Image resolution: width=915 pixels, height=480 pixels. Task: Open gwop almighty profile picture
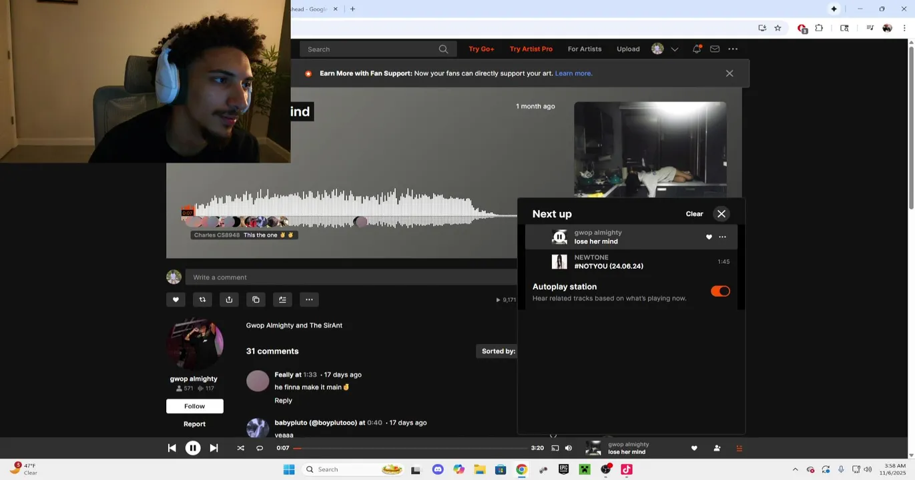click(195, 344)
